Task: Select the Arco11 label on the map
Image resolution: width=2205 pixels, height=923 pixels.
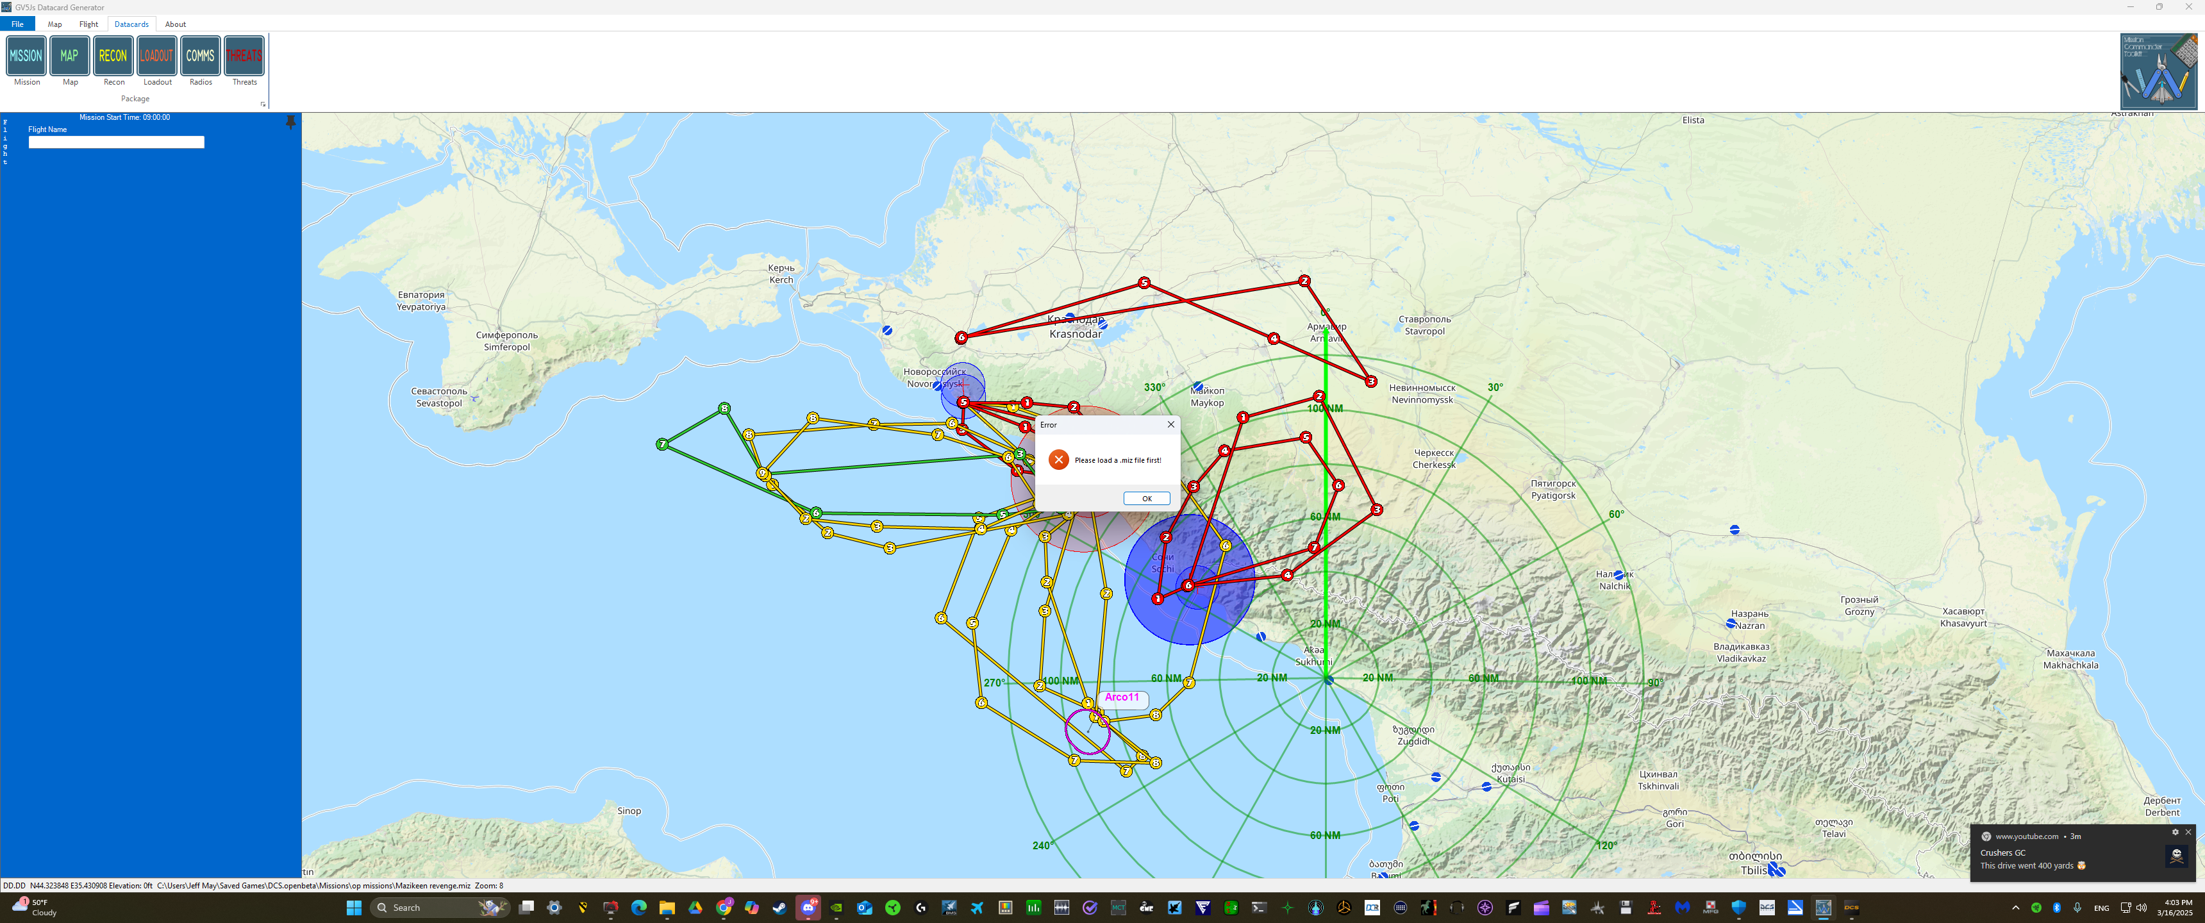Action: [x=1121, y=697]
